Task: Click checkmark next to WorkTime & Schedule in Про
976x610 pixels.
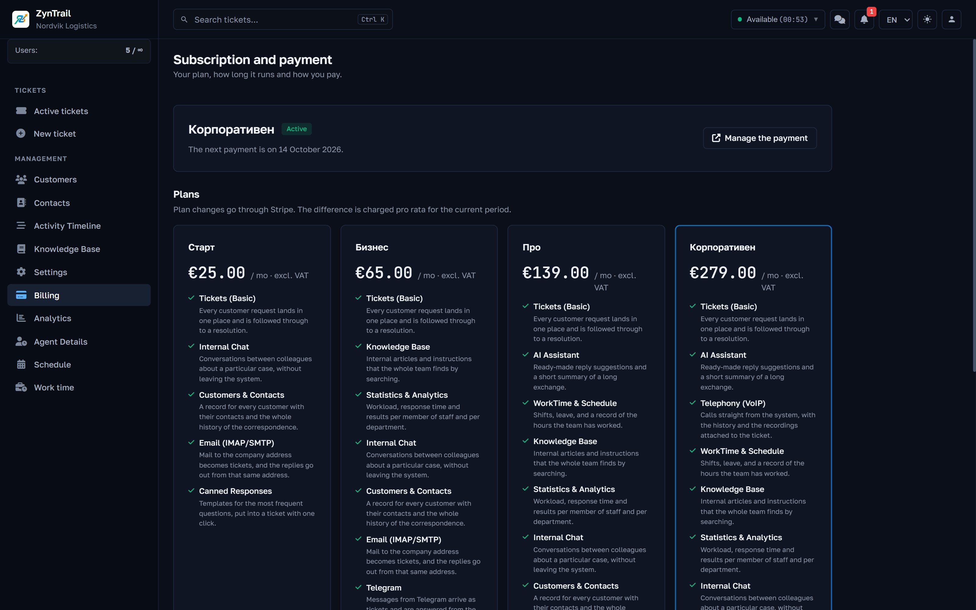Action: pyautogui.click(x=526, y=403)
